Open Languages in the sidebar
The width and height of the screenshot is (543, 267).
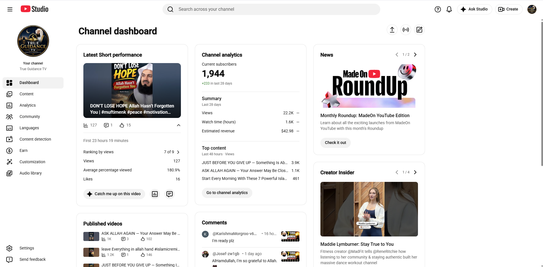[33, 128]
